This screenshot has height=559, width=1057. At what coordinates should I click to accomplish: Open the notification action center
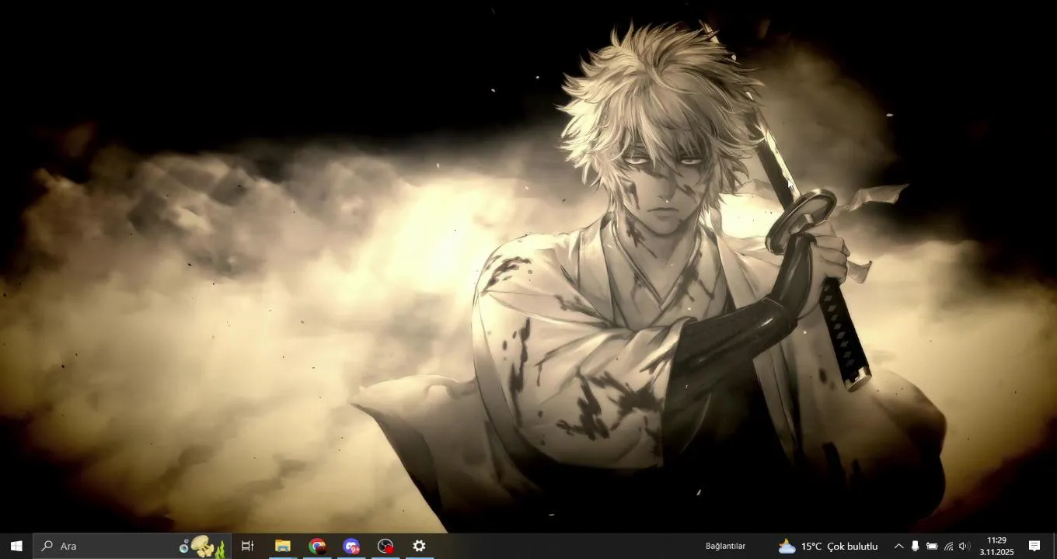[x=1034, y=546]
